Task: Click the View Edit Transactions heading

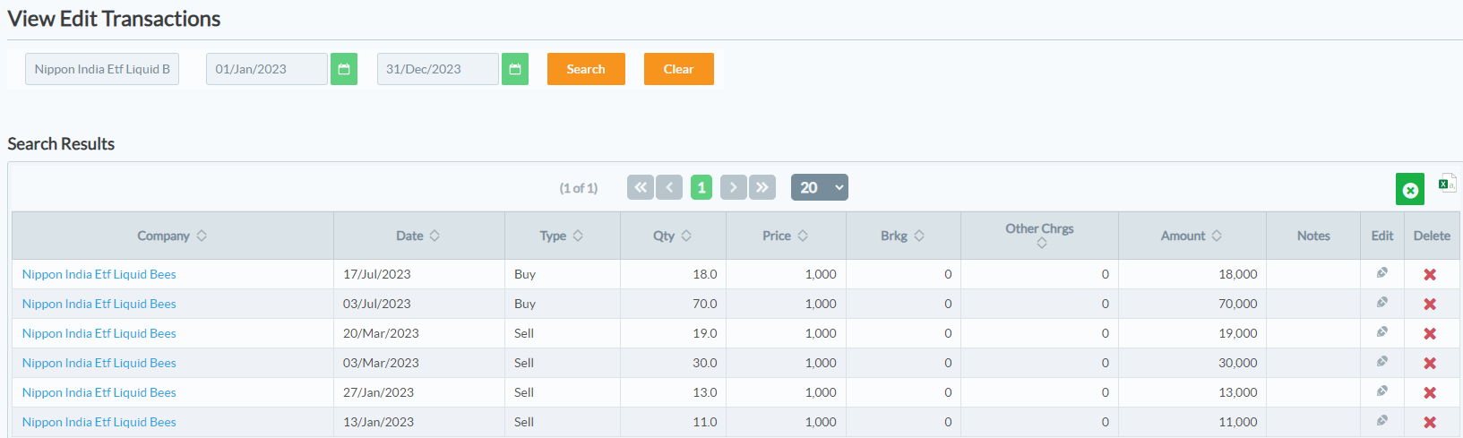Action: (114, 19)
